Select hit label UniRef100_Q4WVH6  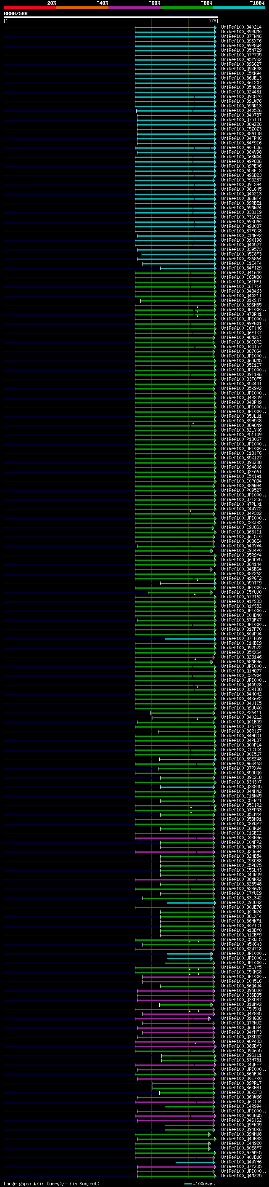coord(241,1162)
